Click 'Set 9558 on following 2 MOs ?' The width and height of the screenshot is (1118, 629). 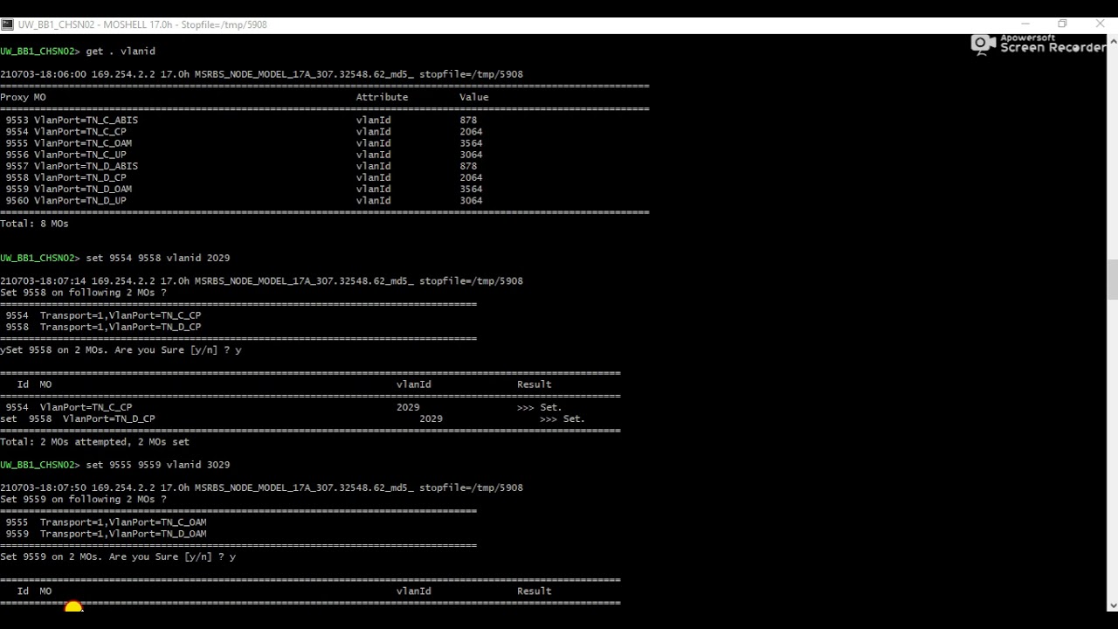click(x=83, y=293)
